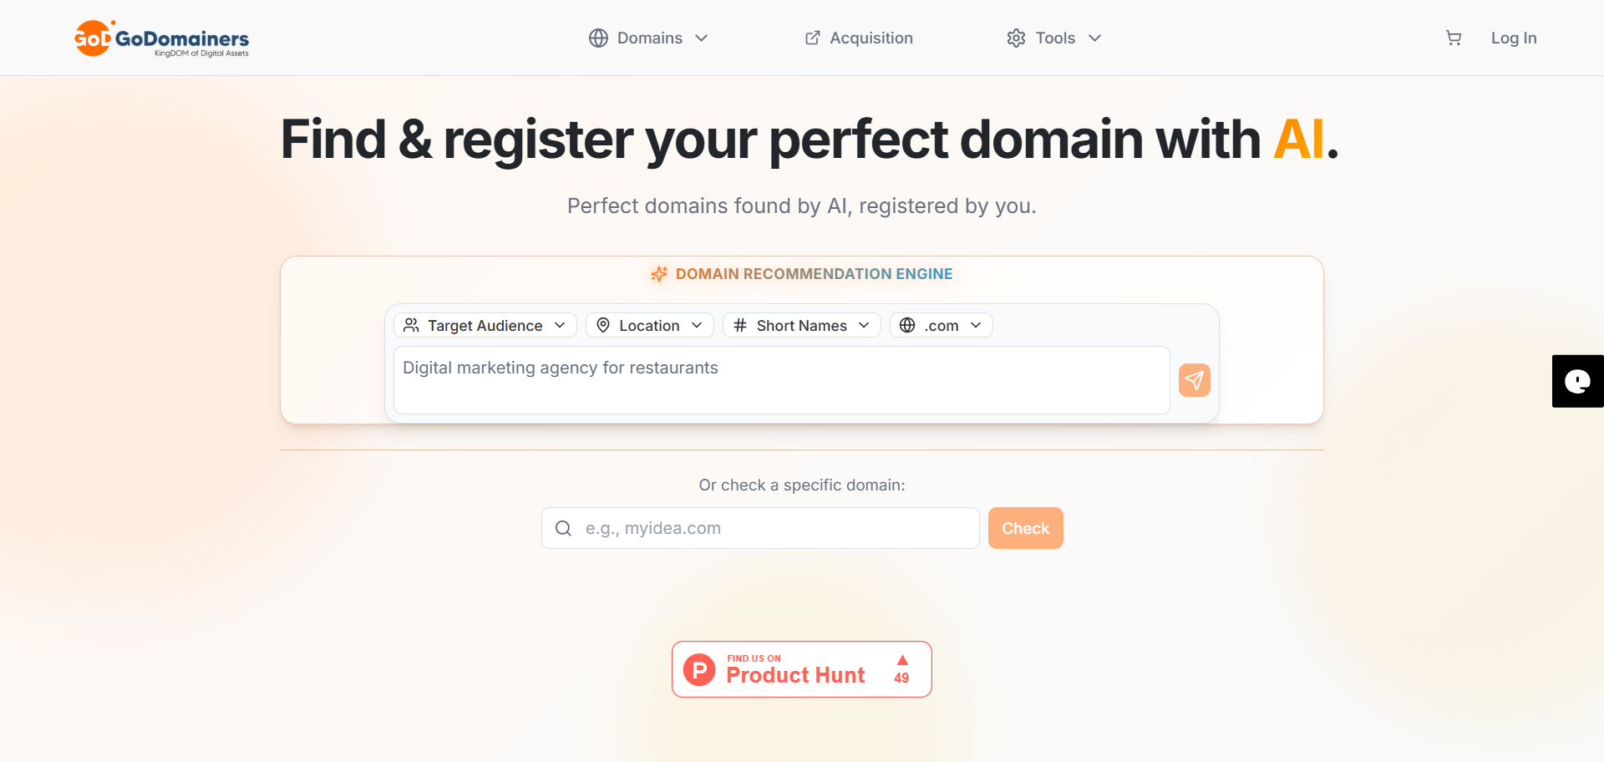
Task: Click inside the specific domain input field
Action: pos(769,528)
